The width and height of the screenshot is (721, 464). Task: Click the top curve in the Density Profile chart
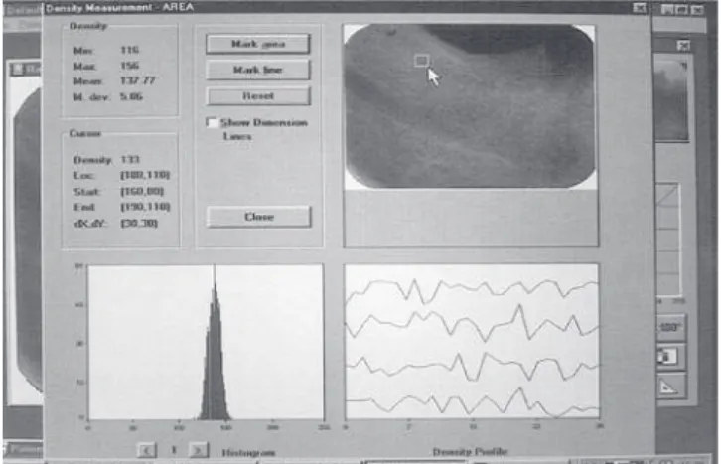click(x=472, y=290)
